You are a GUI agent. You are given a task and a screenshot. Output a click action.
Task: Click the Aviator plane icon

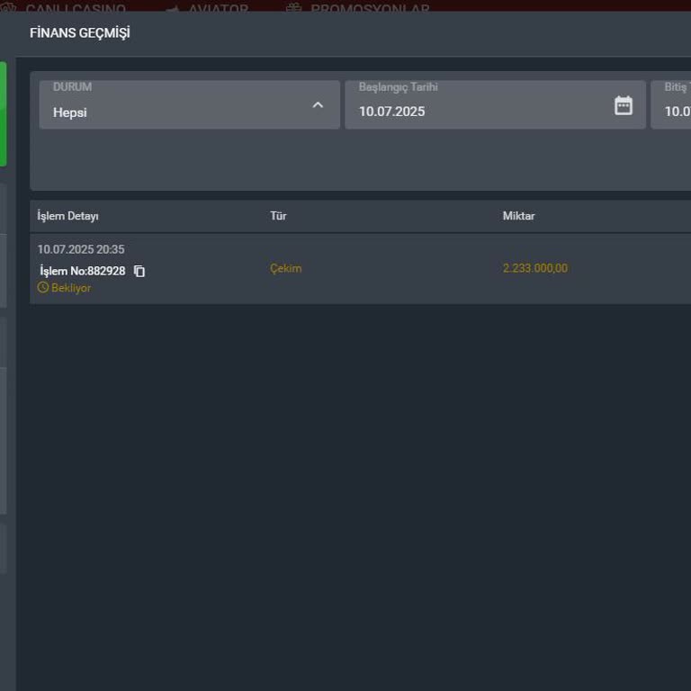point(173,9)
